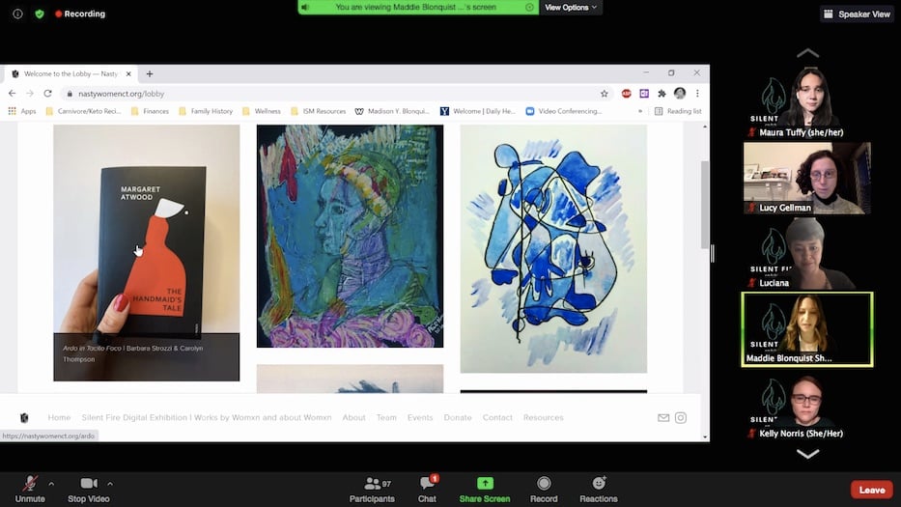Select Luciana's video tile
The height and width of the screenshot is (507, 901).
pos(807,253)
